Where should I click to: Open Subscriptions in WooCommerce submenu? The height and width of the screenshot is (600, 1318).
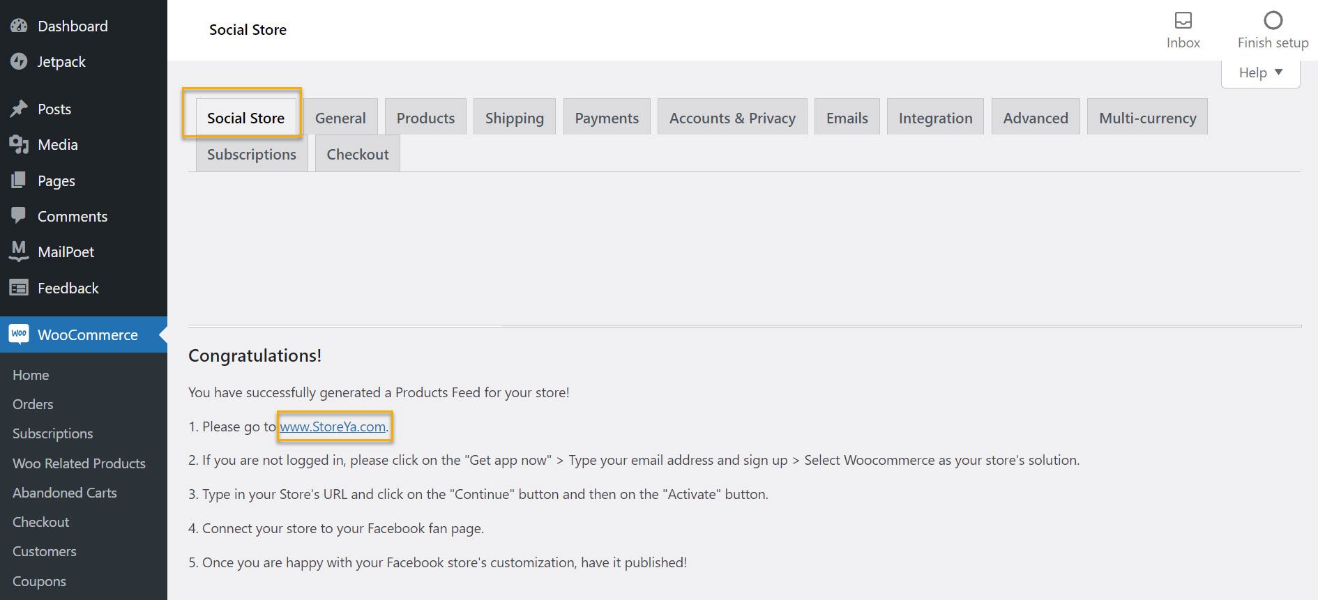point(52,433)
